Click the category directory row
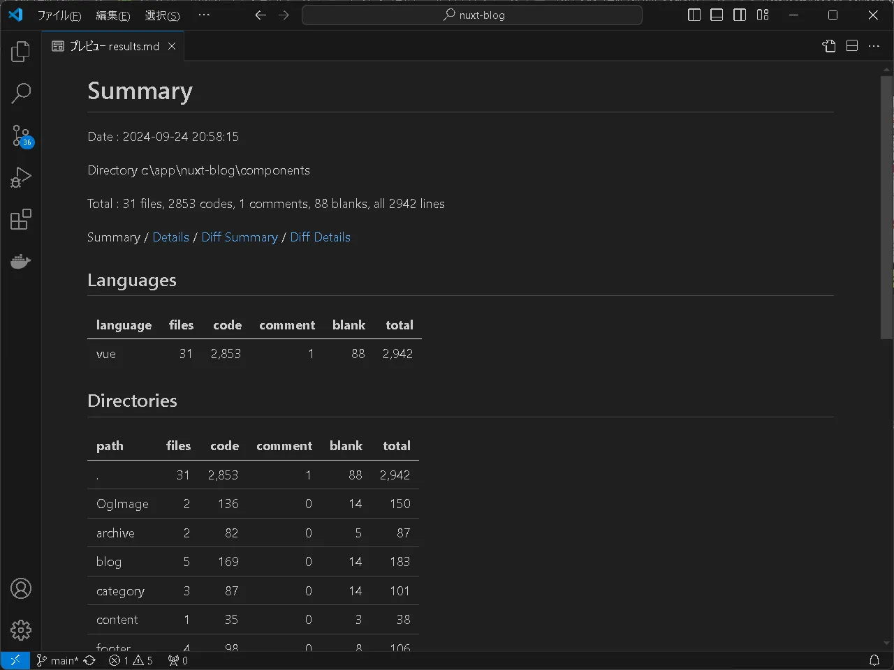 pyautogui.click(x=253, y=591)
